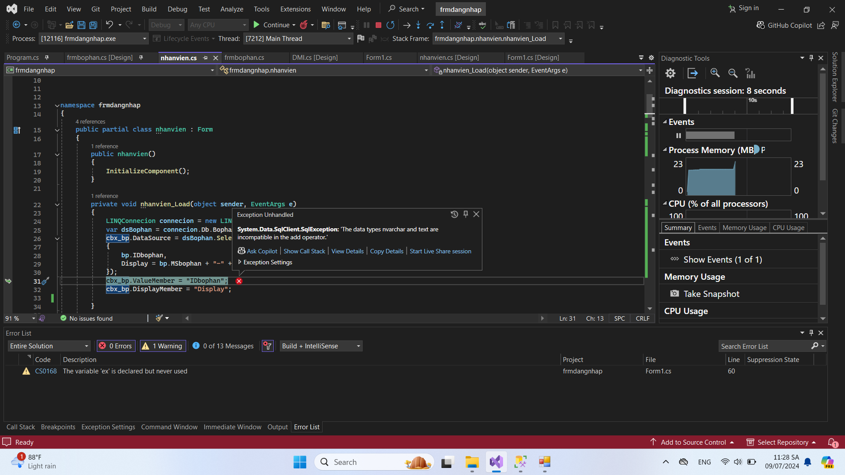Trigger Hot Reload via the flame icon
The height and width of the screenshot is (475, 845).
coord(304,25)
